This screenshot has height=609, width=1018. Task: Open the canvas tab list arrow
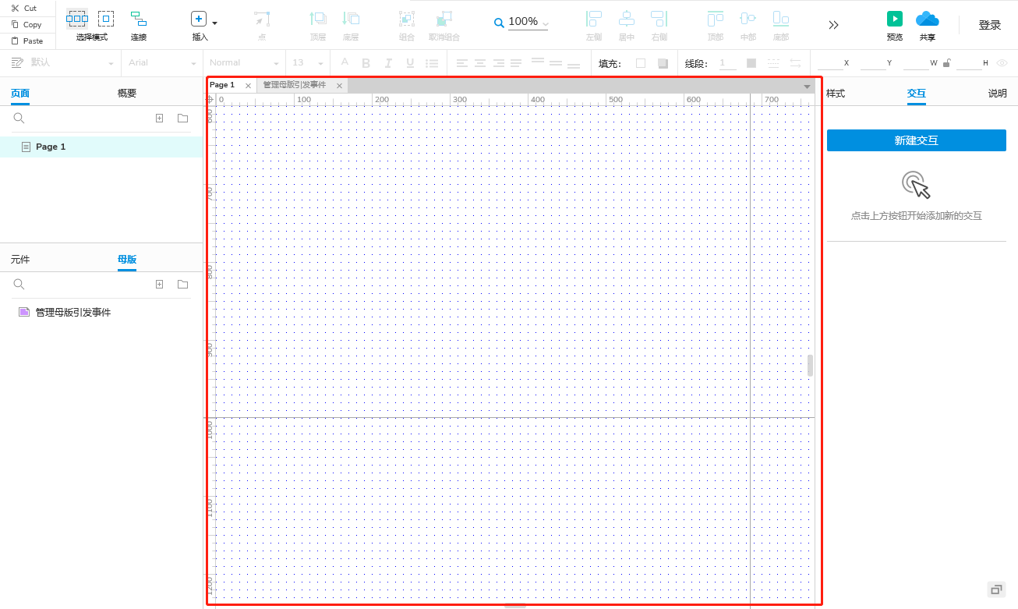point(807,87)
